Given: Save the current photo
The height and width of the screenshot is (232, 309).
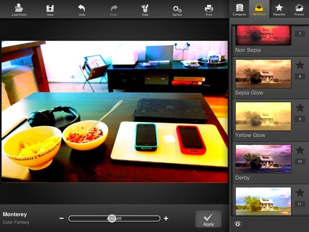Looking at the screenshot, I should click(x=50, y=10).
